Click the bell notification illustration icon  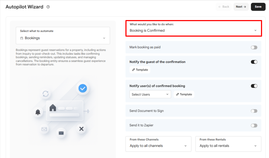pyautogui.click(x=38, y=112)
